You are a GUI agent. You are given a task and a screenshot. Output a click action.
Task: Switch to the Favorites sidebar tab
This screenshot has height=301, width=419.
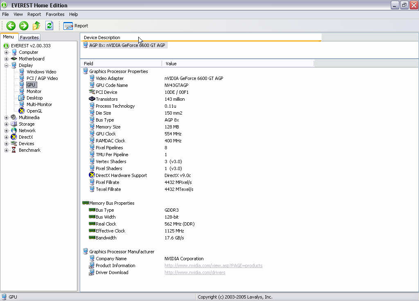(29, 38)
